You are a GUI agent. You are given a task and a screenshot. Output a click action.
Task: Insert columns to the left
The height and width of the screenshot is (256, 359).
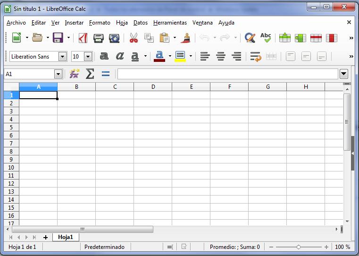(300, 38)
